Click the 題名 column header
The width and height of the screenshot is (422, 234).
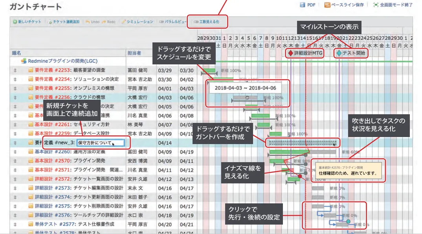click(x=16, y=53)
